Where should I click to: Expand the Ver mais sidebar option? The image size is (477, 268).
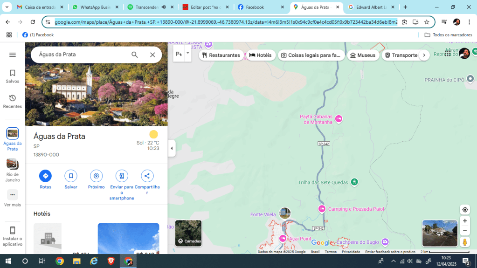point(13,198)
